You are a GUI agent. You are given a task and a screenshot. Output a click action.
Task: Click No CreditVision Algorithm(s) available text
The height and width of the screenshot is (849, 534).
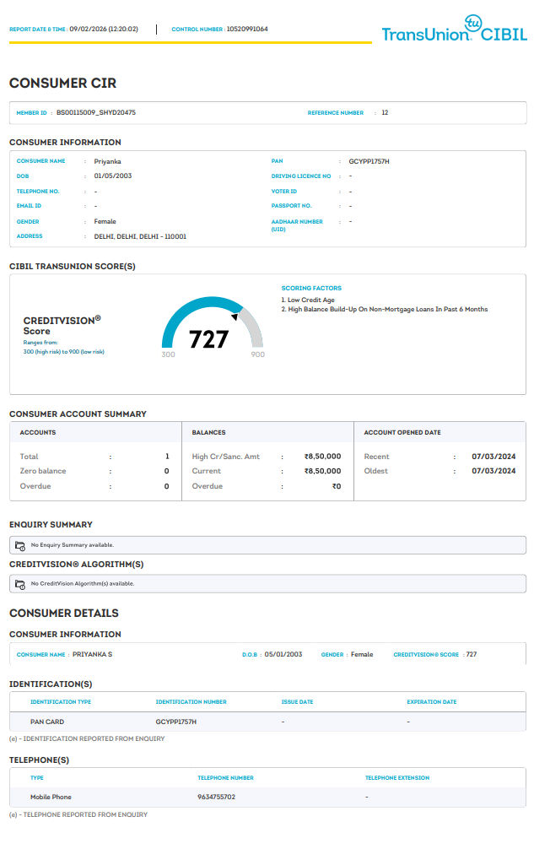(82, 584)
